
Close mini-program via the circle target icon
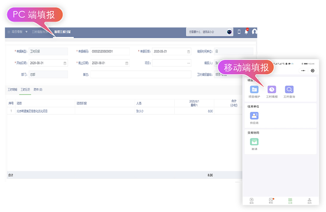tap(313, 70)
